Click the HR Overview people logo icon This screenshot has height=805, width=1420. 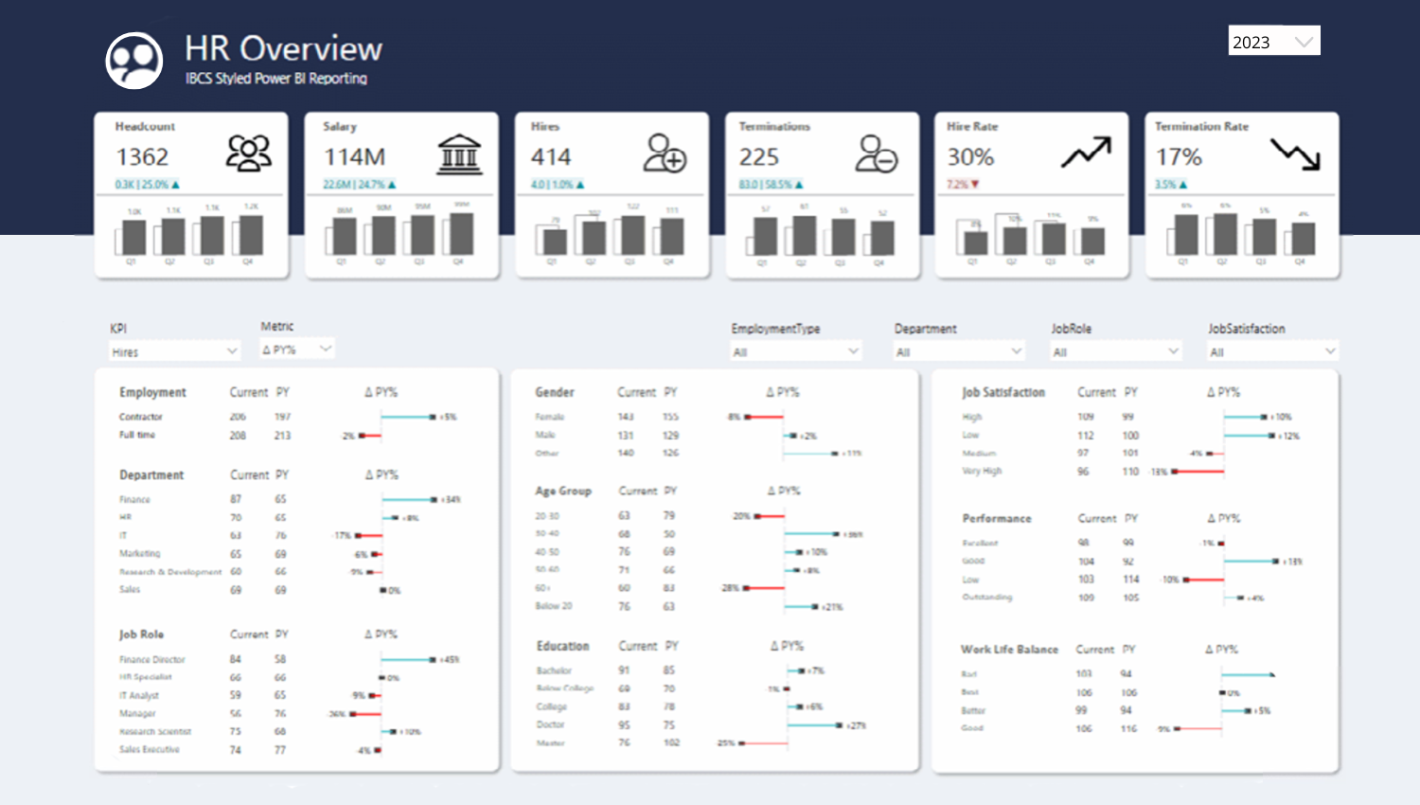pos(133,61)
